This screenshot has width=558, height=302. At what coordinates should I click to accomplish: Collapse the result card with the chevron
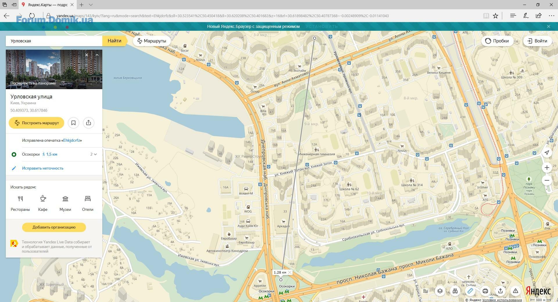coord(97,55)
